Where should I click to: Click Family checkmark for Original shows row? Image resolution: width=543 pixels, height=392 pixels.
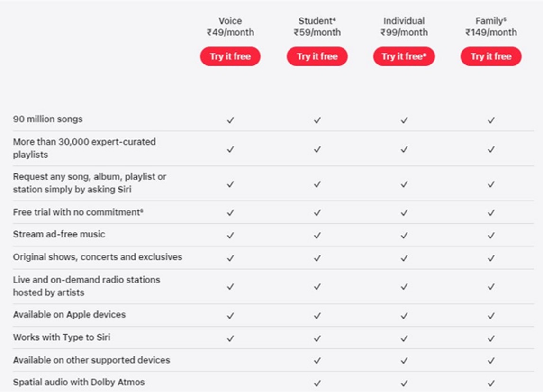pyautogui.click(x=491, y=258)
